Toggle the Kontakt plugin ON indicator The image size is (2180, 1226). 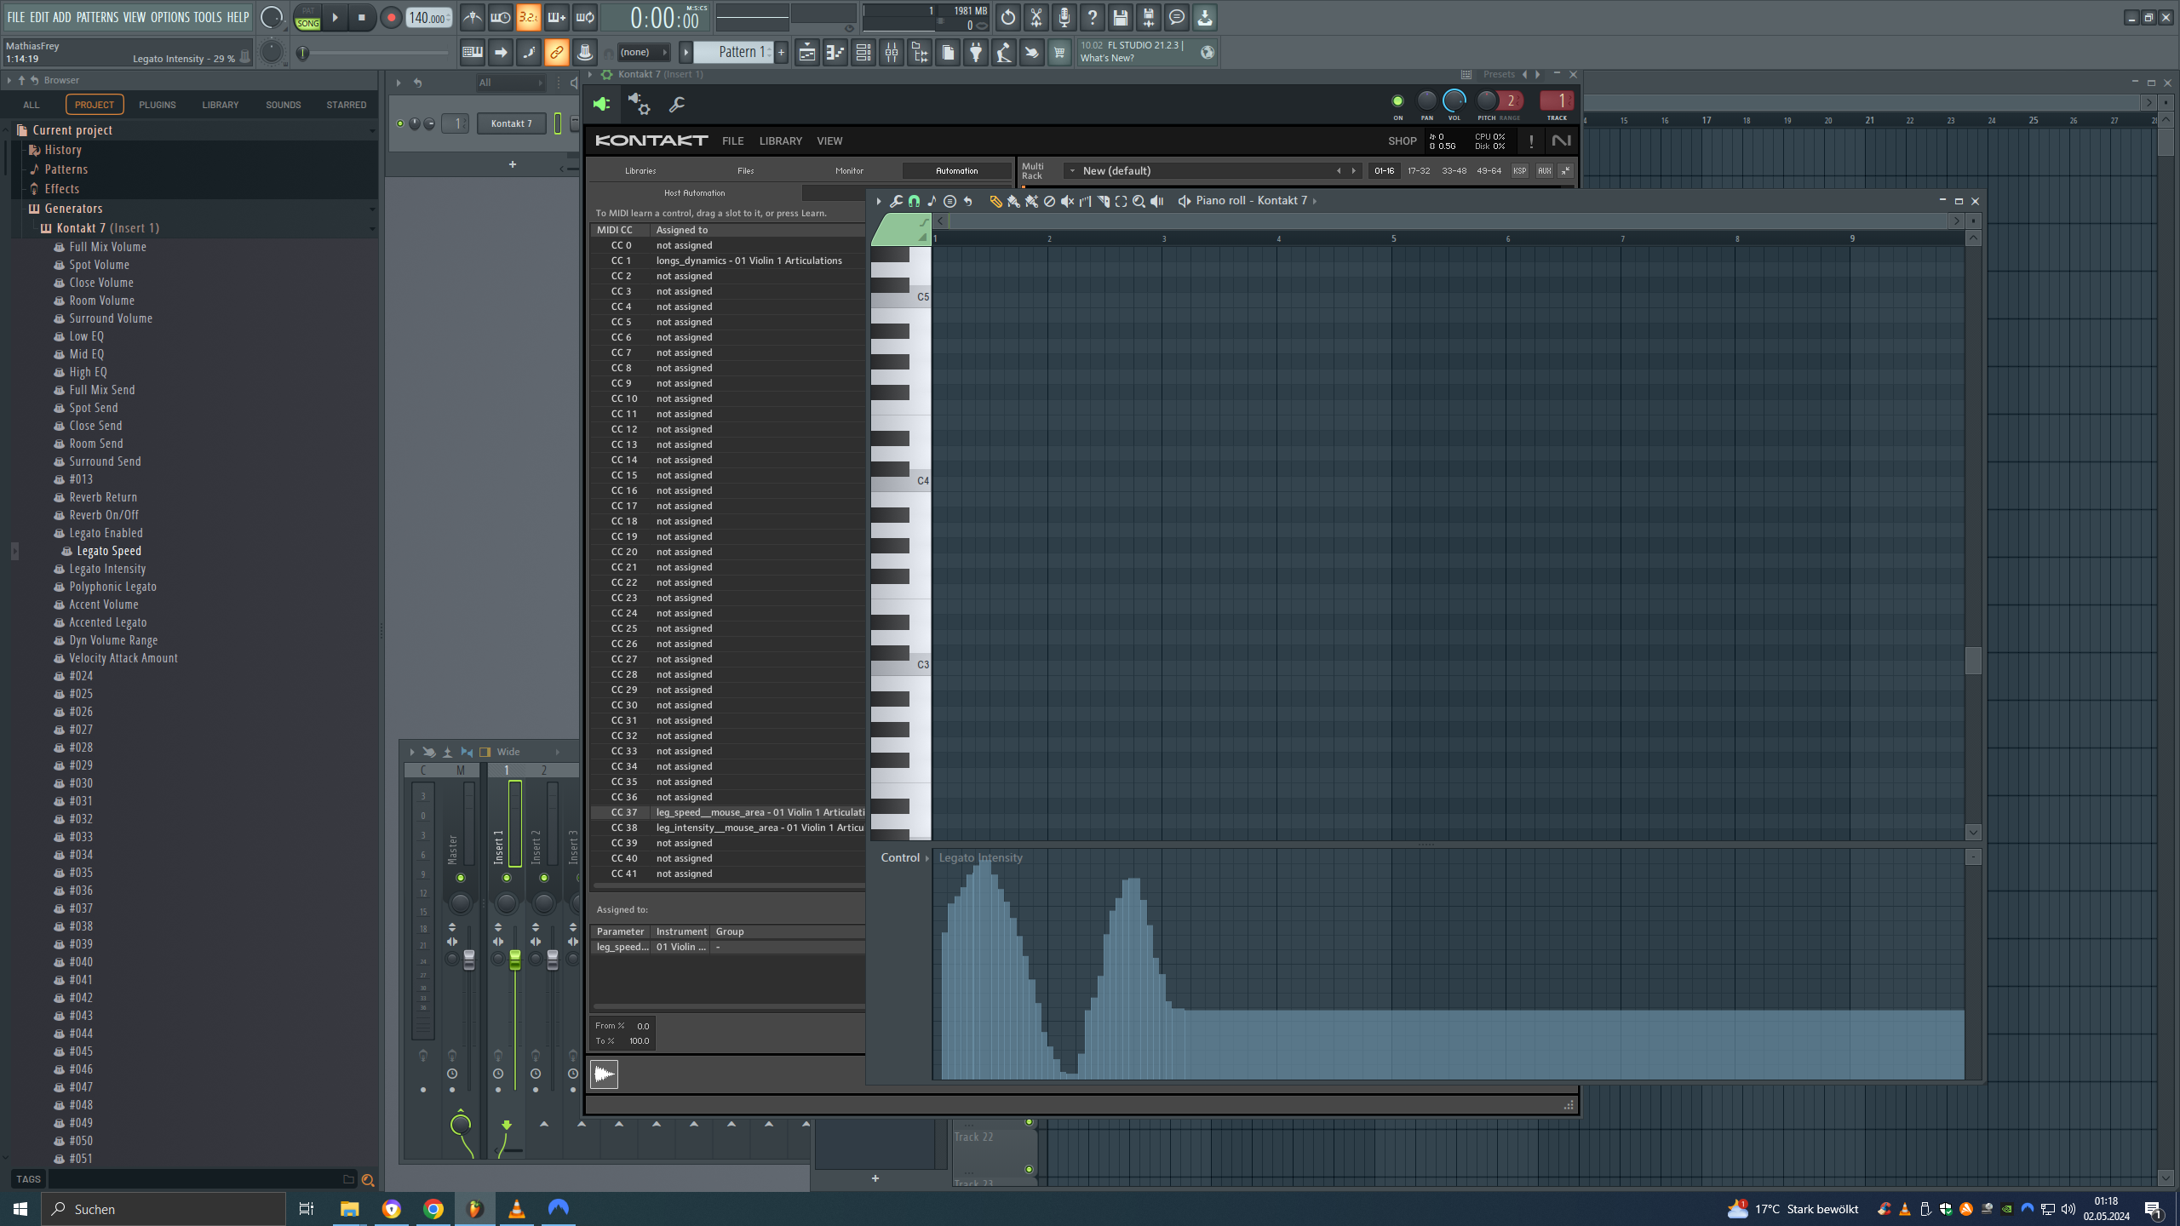tap(1397, 101)
